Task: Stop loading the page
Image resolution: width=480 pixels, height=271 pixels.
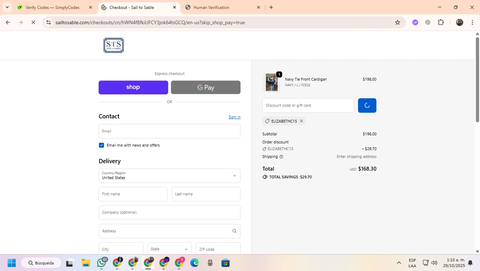Action: (33, 22)
